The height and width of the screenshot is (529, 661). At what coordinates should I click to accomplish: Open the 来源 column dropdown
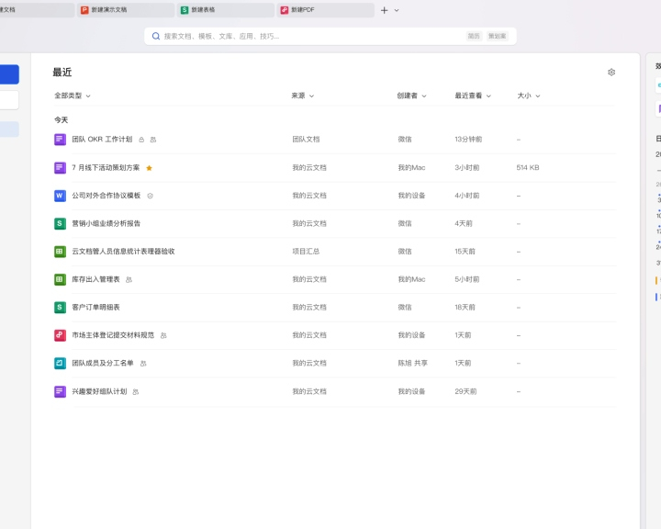(302, 96)
